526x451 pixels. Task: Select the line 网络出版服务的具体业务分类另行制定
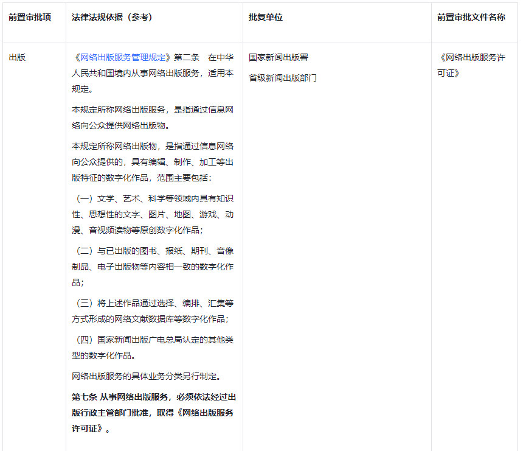point(146,377)
